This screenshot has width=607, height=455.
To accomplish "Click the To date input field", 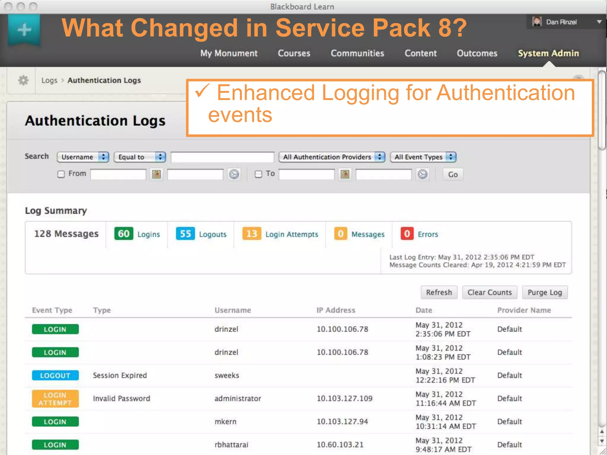I will (306, 174).
